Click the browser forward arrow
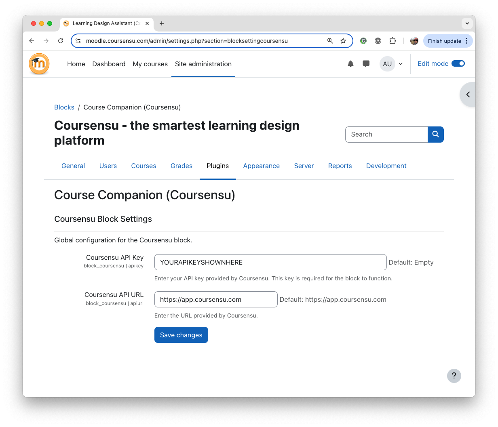Screen dimensions: 498x427 46,41
